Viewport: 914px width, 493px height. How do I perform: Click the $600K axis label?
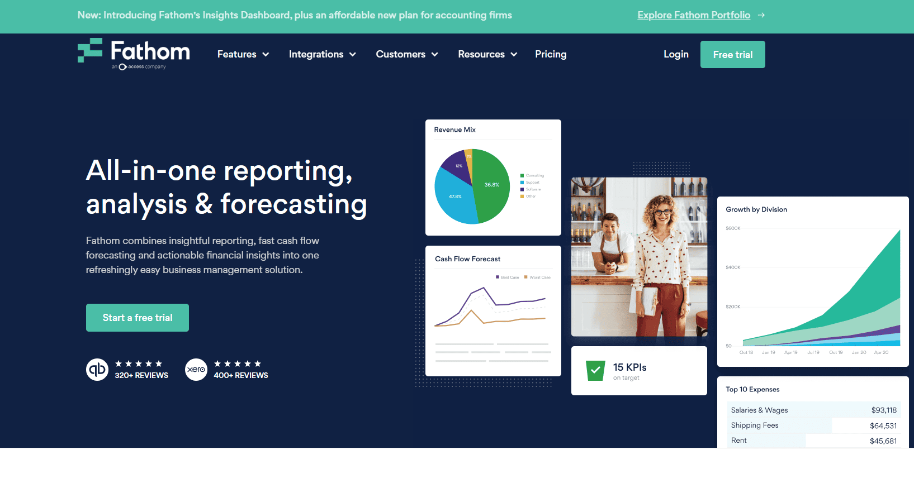(733, 228)
